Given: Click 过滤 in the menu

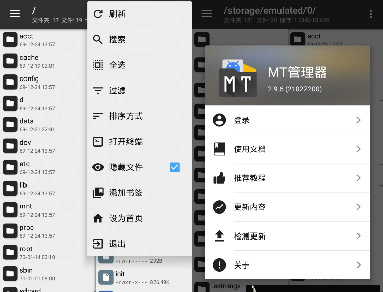Looking at the screenshot, I should tap(139, 91).
